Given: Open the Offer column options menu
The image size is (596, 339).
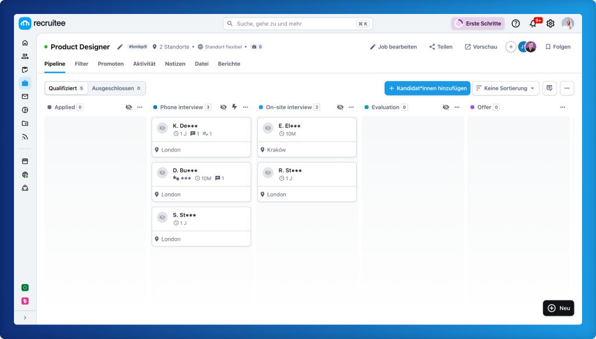Looking at the screenshot, I should click(562, 107).
